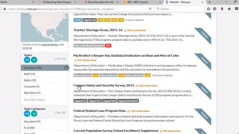The width and height of the screenshot is (239, 134).
Task: Open Federal Student Loan Program Data
Action: tap(100, 111)
